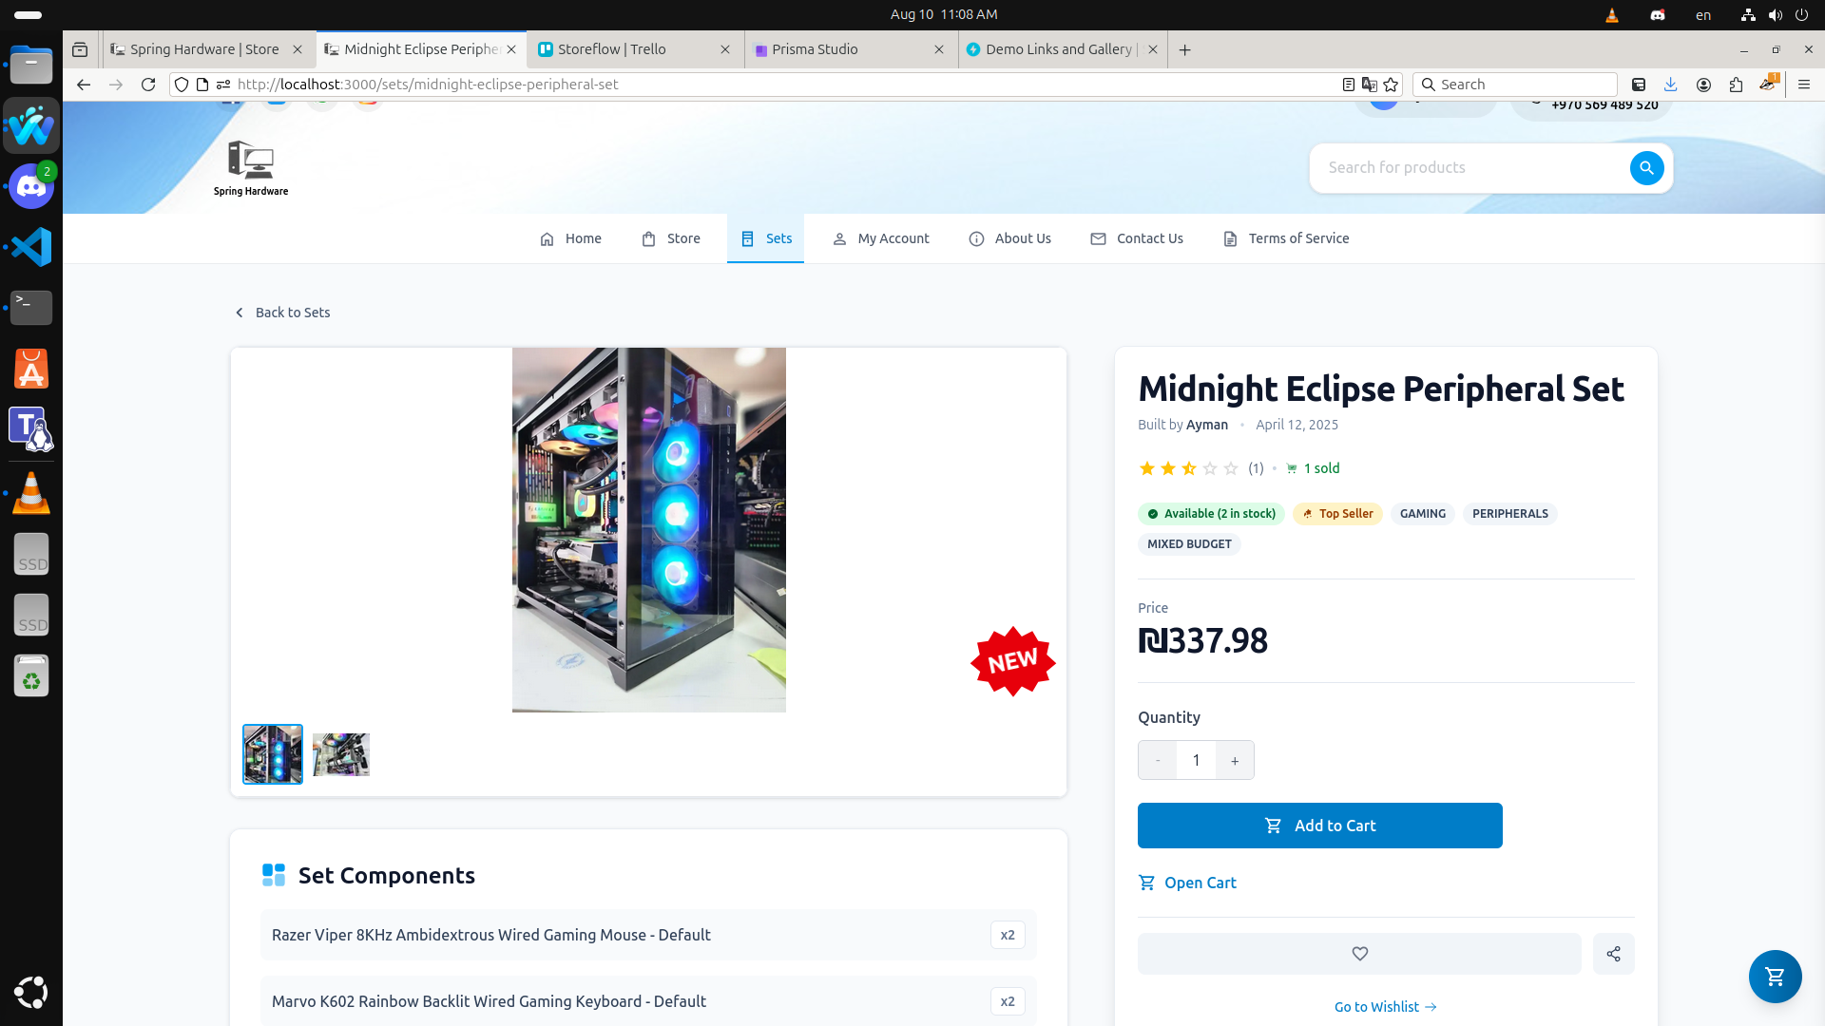Toggle reader view icon in address bar
This screenshot has width=1825, height=1026.
[1348, 85]
